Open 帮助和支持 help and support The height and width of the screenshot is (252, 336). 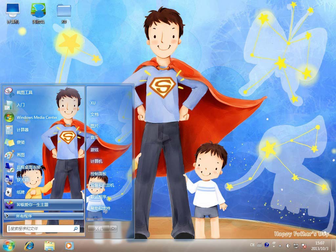coord(100,208)
